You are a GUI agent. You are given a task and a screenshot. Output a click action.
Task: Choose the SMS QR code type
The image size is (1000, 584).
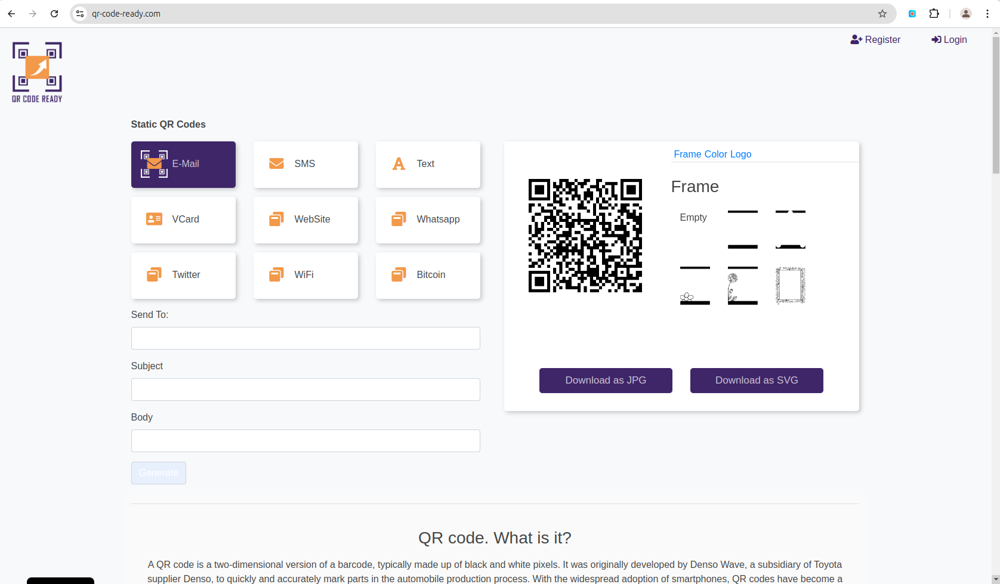click(305, 165)
